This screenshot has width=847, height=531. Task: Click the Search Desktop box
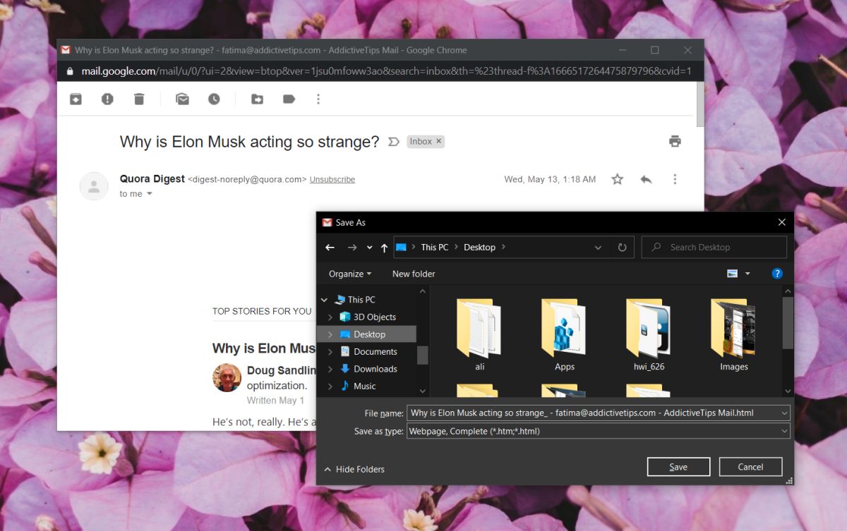tap(714, 248)
